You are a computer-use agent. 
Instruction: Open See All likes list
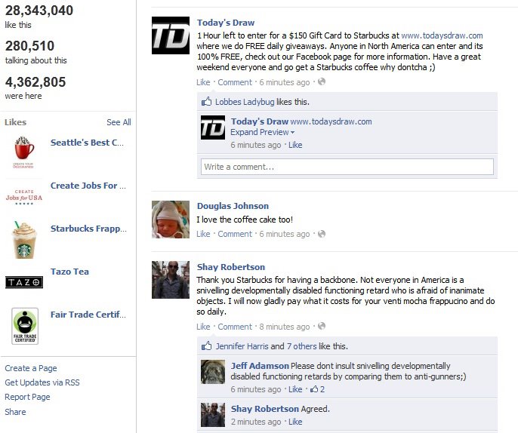tap(119, 122)
